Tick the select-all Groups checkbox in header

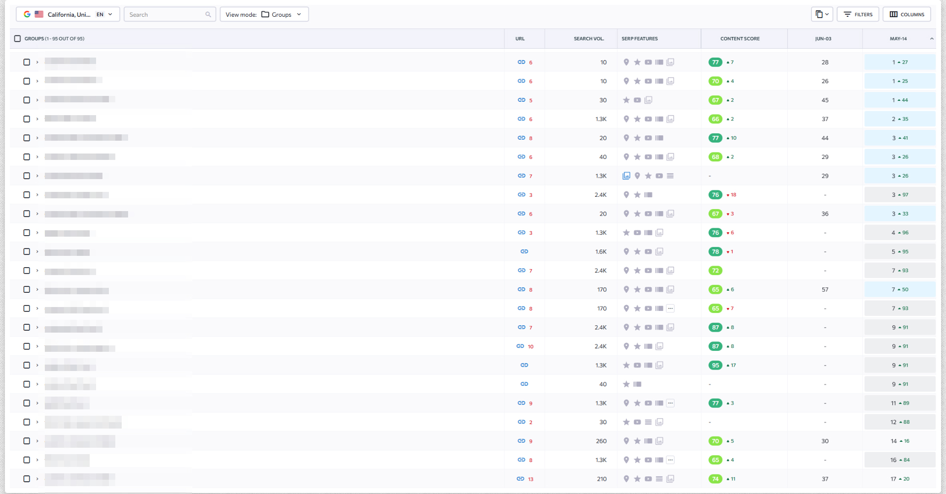tap(18, 38)
